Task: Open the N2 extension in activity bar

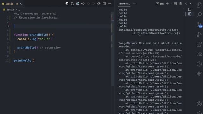Action: (x=199, y=54)
